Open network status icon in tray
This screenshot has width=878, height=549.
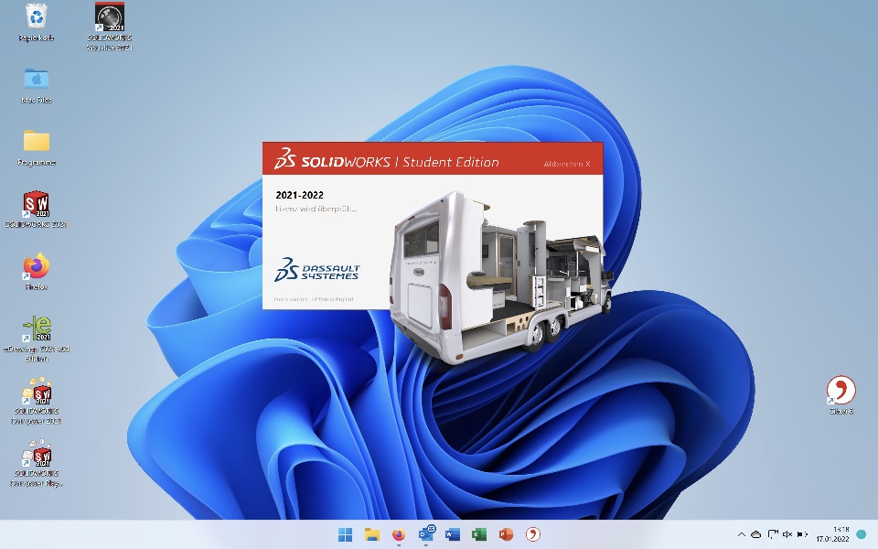(x=773, y=534)
